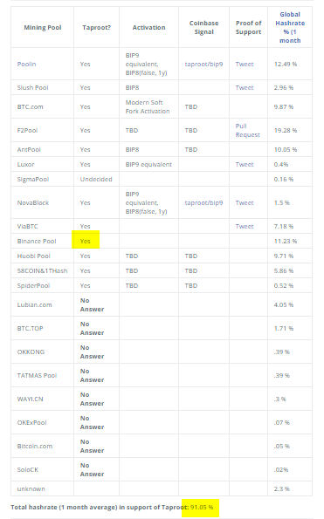Select the Lubian.com pool name

(34, 304)
